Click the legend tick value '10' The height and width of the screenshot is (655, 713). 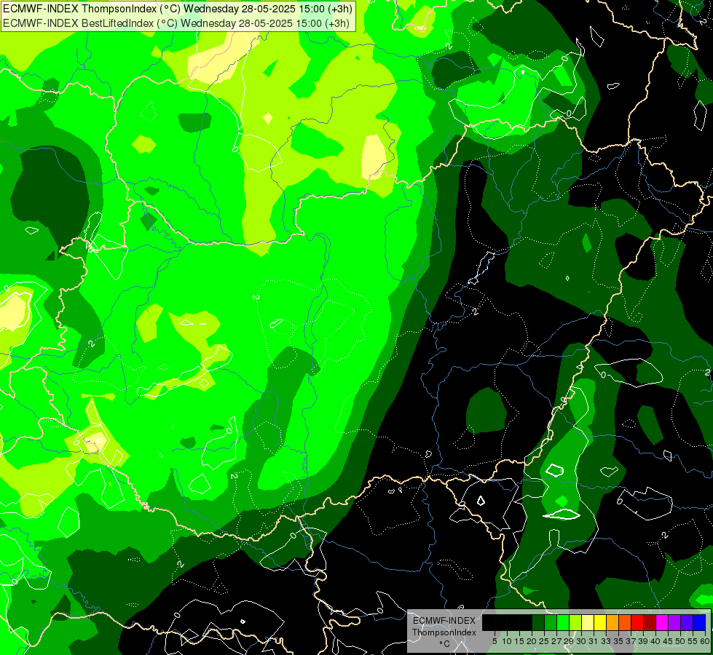point(507,641)
